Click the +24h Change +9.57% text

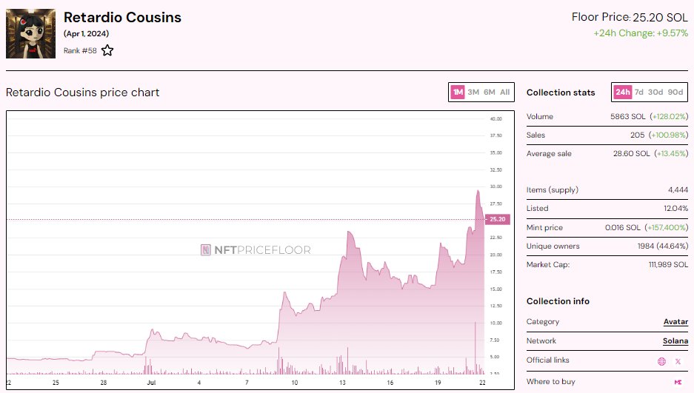tap(641, 33)
